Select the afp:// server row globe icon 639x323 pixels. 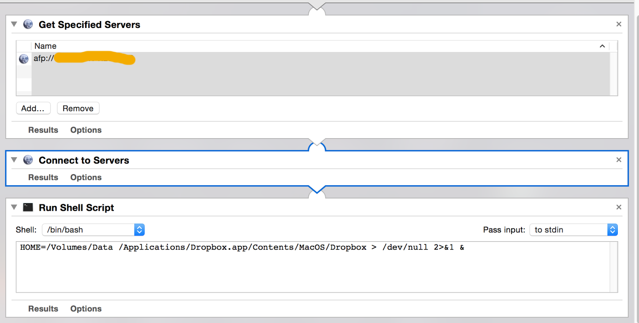click(x=24, y=59)
